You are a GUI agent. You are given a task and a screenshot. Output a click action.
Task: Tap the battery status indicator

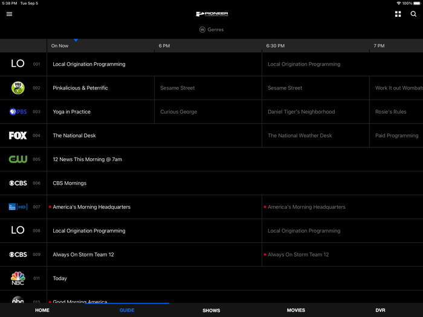coord(417,3)
